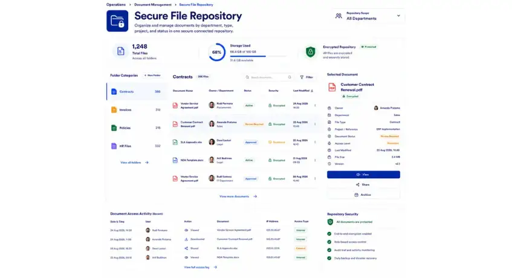The height and width of the screenshot is (278, 512).
Task: Open row menu for Vendor Service Agreement.pdf
Action: point(315,105)
